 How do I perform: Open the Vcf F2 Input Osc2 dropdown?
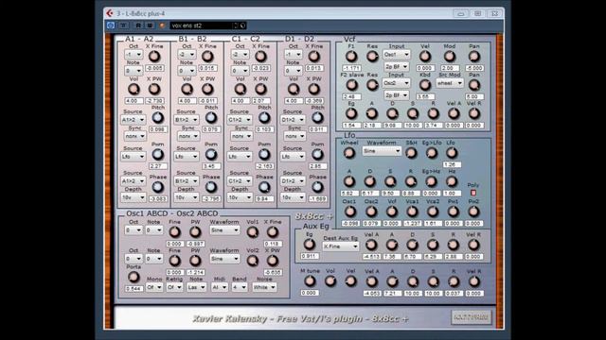[x=396, y=83]
